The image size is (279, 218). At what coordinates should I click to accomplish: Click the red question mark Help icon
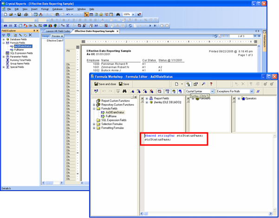pos(211,84)
